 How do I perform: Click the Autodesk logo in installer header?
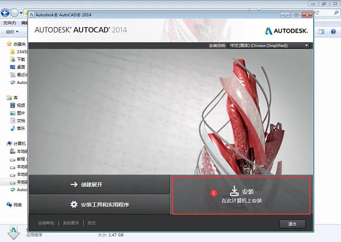[286, 31]
